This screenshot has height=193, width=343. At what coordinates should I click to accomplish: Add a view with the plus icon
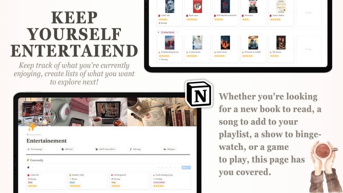(33, 168)
